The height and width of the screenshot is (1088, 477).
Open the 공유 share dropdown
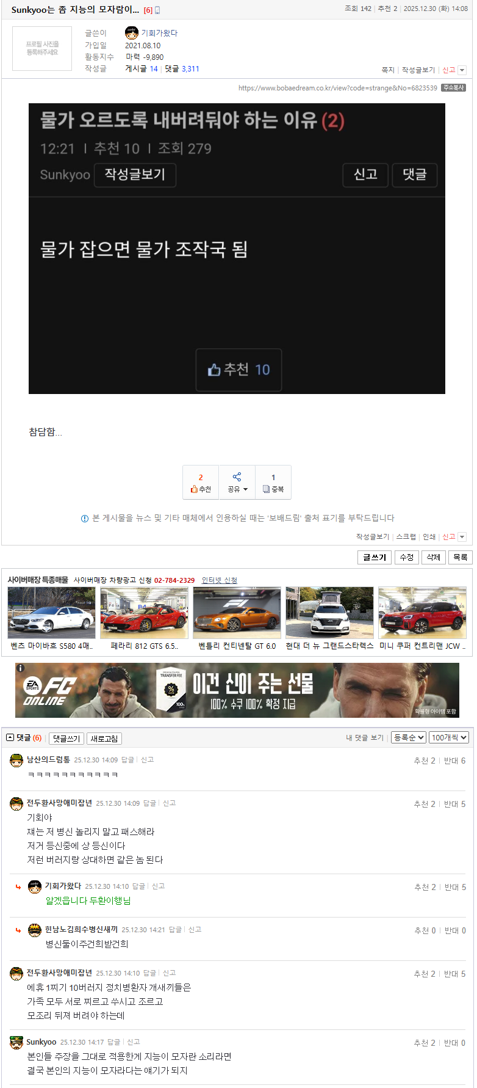(x=237, y=483)
